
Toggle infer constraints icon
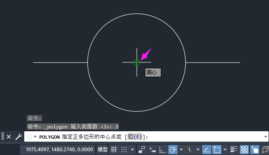(142, 150)
